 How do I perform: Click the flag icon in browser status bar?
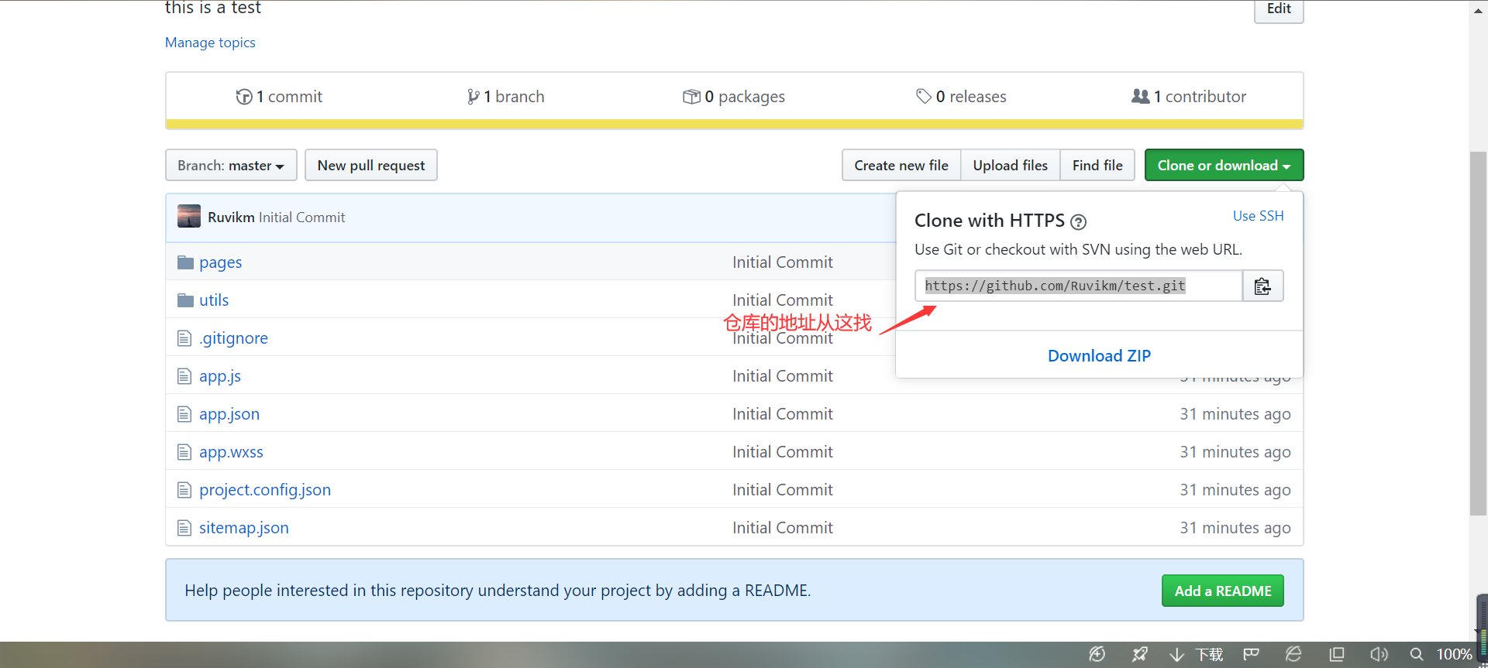click(1251, 654)
